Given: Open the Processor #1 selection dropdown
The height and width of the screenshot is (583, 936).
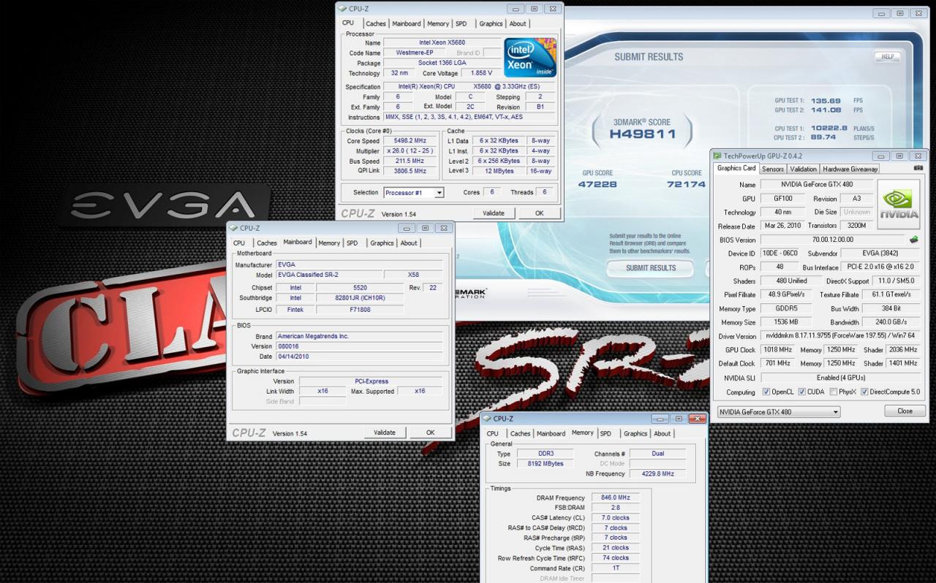Looking at the screenshot, I should [439, 193].
